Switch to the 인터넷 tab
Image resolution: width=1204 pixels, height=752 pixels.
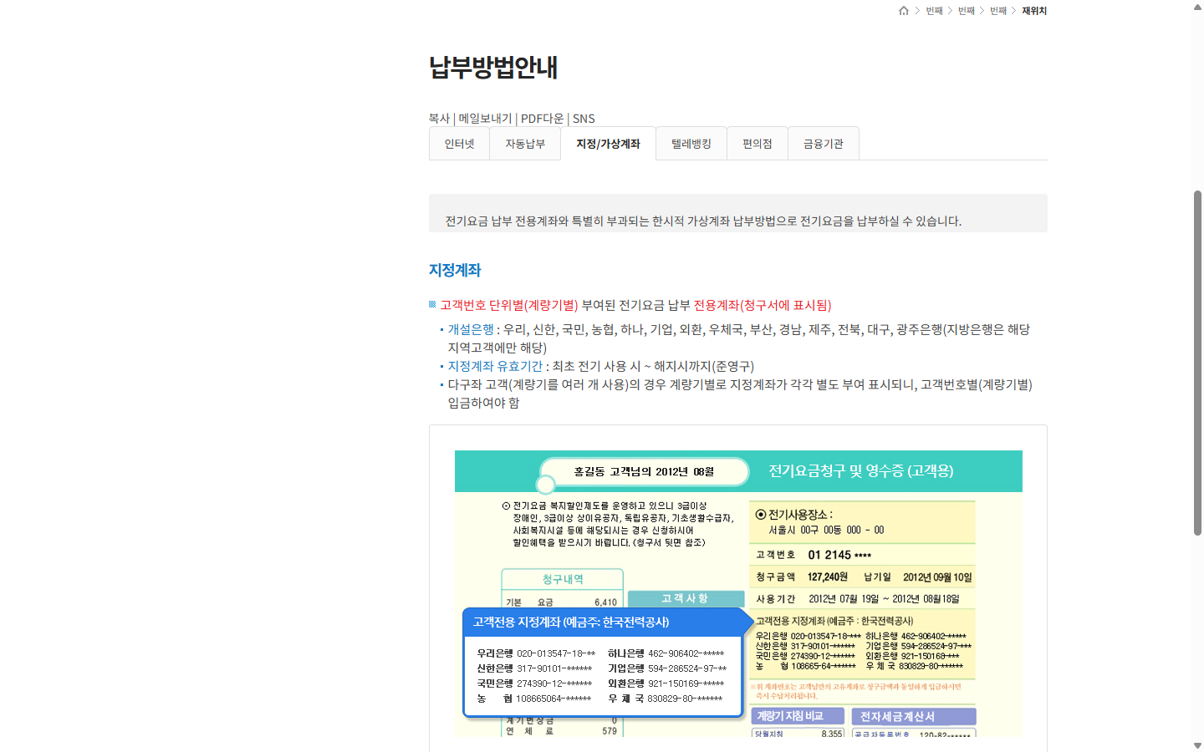tap(459, 144)
